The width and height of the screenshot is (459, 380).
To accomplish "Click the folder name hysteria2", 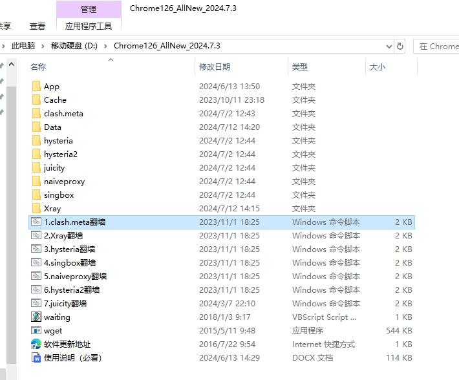I will tap(61, 154).
